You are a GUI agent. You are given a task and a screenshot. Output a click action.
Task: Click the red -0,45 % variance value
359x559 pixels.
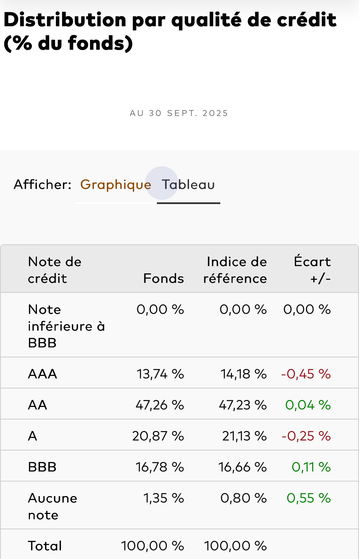click(306, 374)
